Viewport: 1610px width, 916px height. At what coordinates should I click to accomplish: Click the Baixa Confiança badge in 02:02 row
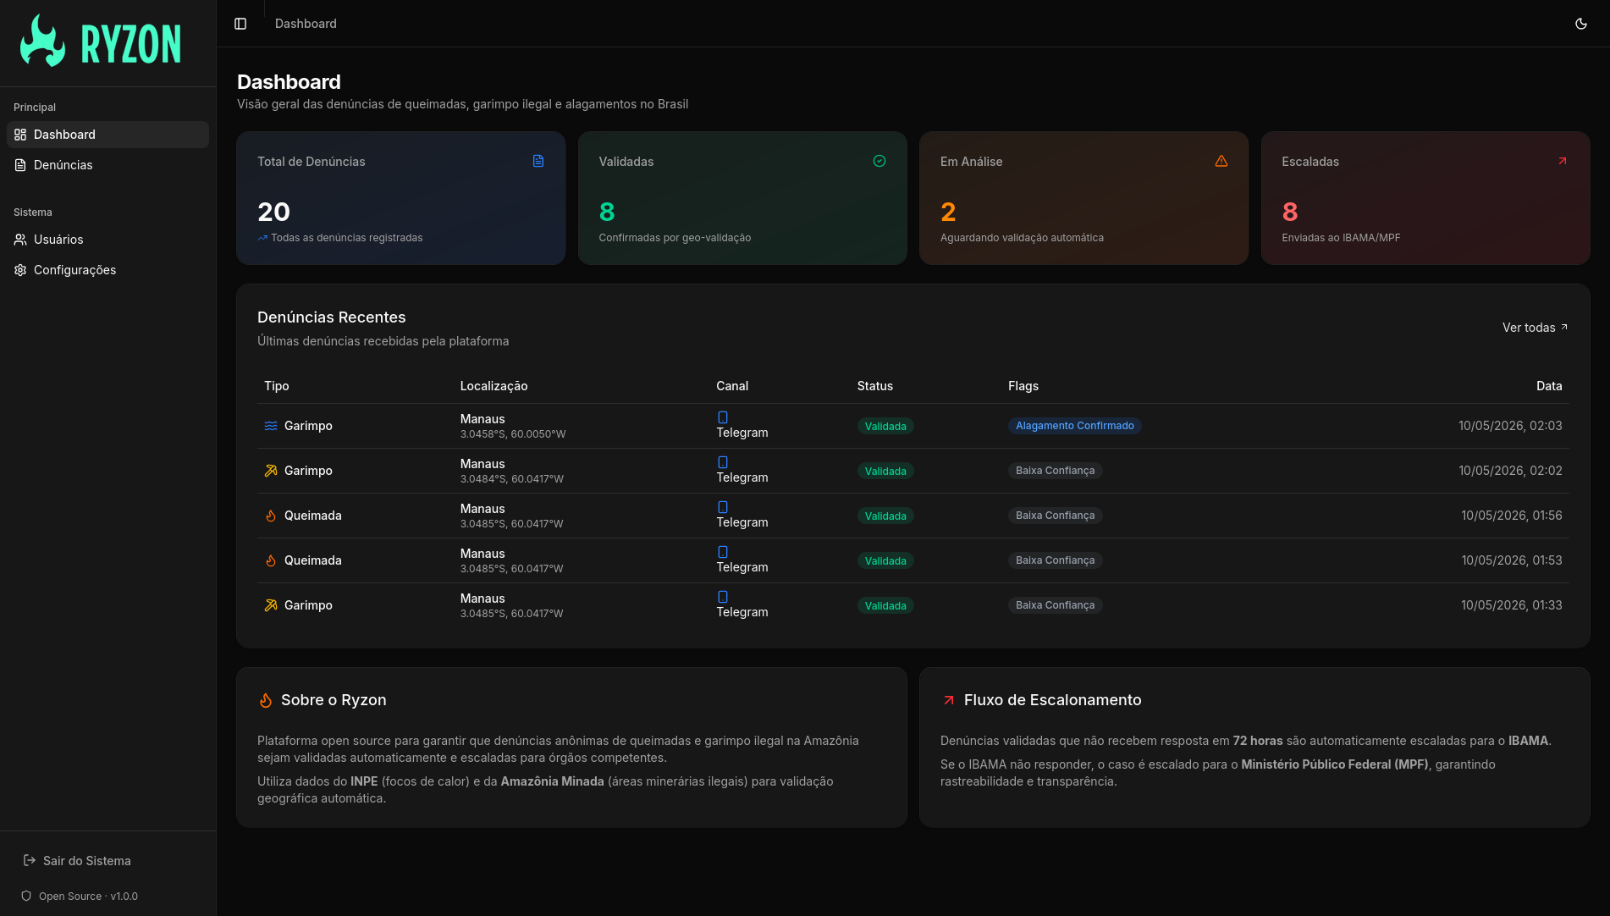pos(1055,471)
